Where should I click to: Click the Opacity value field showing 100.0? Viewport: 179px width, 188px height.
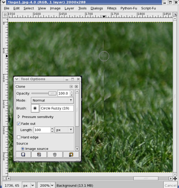[64, 93]
